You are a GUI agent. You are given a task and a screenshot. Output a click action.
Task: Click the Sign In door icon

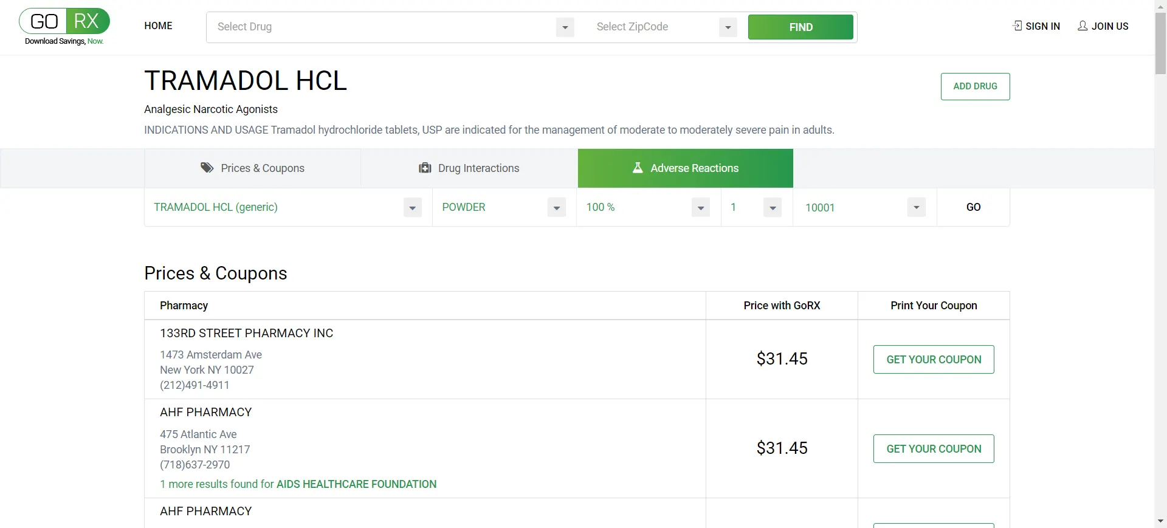(x=1017, y=26)
